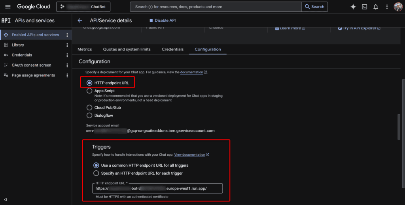
Task: Switch to the Metrics tab
Action: click(85, 49)
